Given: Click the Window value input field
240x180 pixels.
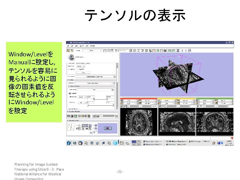Looking at the screenshot, I should coord(91,97).
